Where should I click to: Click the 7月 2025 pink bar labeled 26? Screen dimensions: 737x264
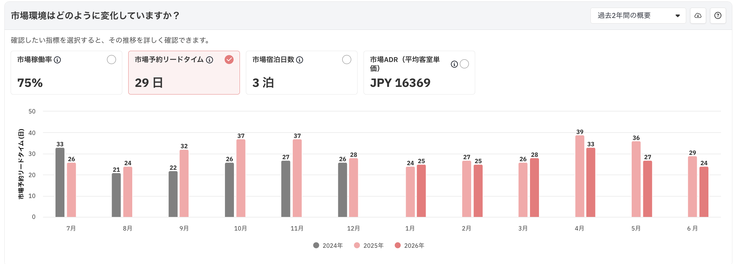point(71,190)
